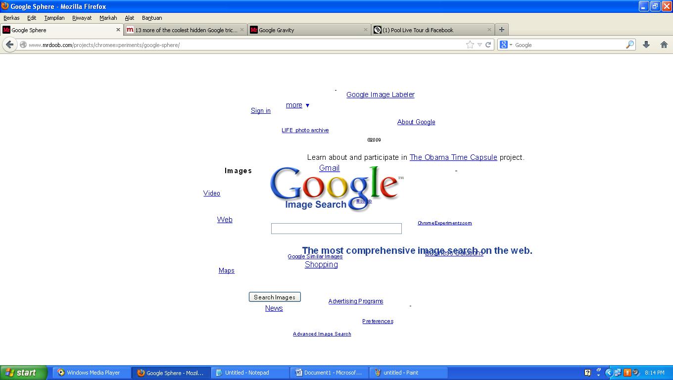Open the Tampilan menu

click(x=54, y=18)
